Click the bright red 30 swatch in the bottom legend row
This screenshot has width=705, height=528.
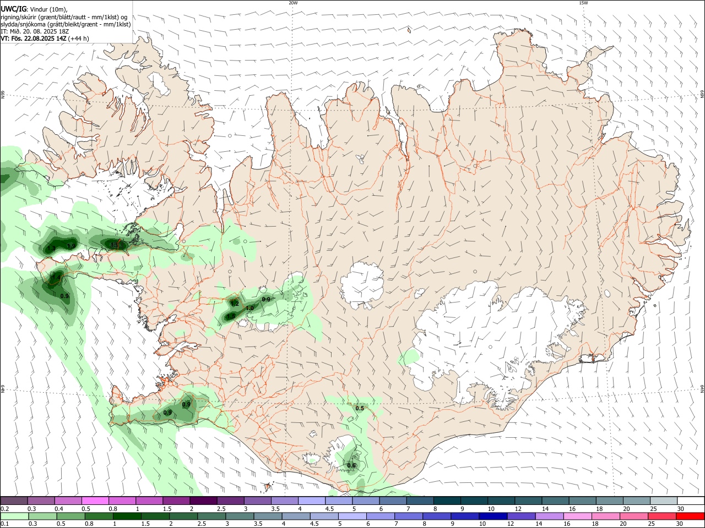pos(690,516)
